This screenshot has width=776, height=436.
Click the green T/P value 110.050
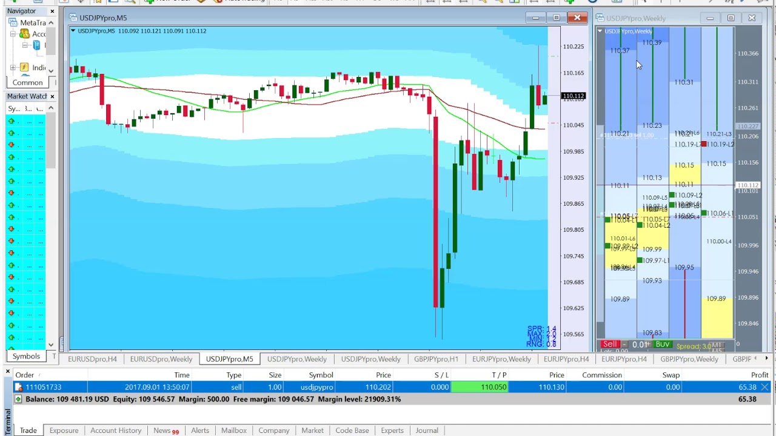point(480,387)
